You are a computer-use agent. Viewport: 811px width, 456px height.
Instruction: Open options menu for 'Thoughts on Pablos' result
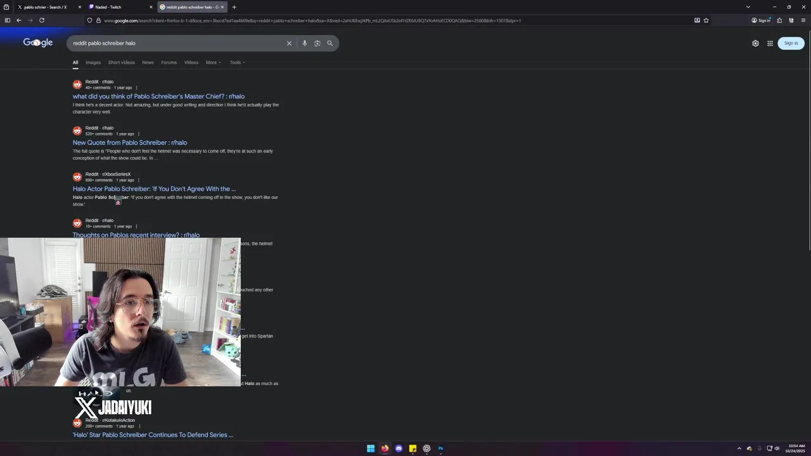(136, 226)
